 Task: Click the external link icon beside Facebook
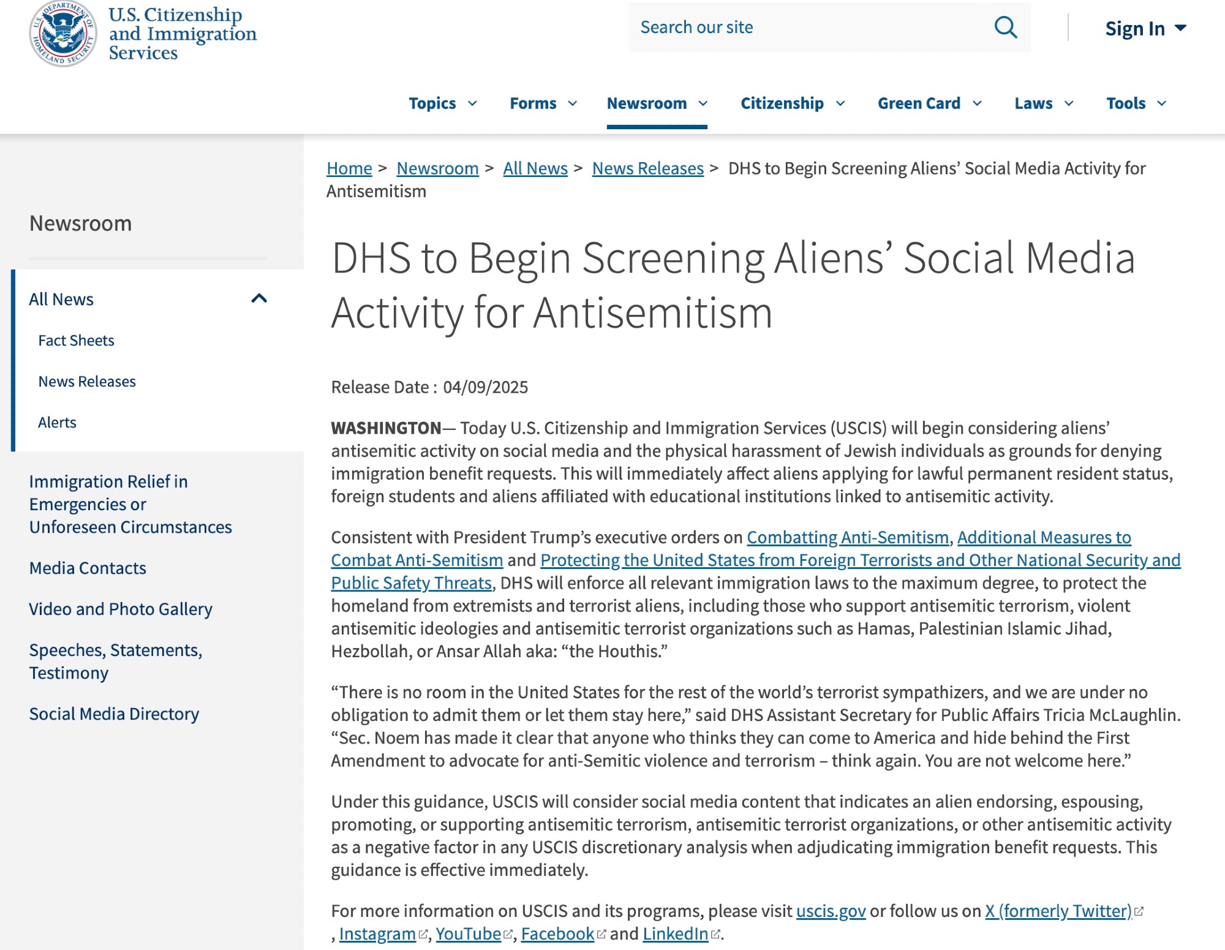[x=601, y=935]
